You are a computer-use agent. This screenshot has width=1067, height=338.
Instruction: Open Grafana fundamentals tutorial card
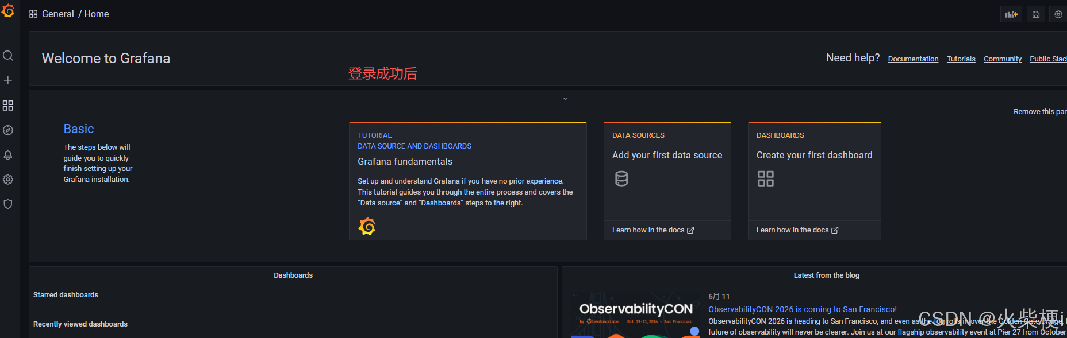click(x=468, y=181)
